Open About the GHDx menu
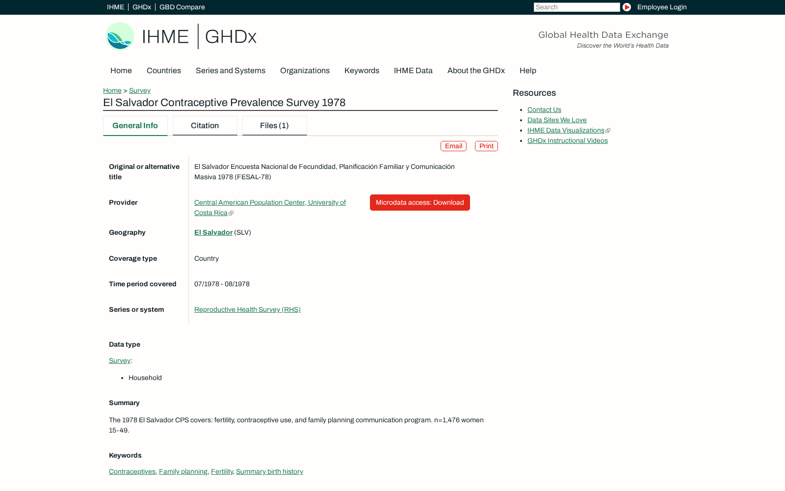Screen dimensions: 785x491 pyautogui.click(x=476, y=71)
